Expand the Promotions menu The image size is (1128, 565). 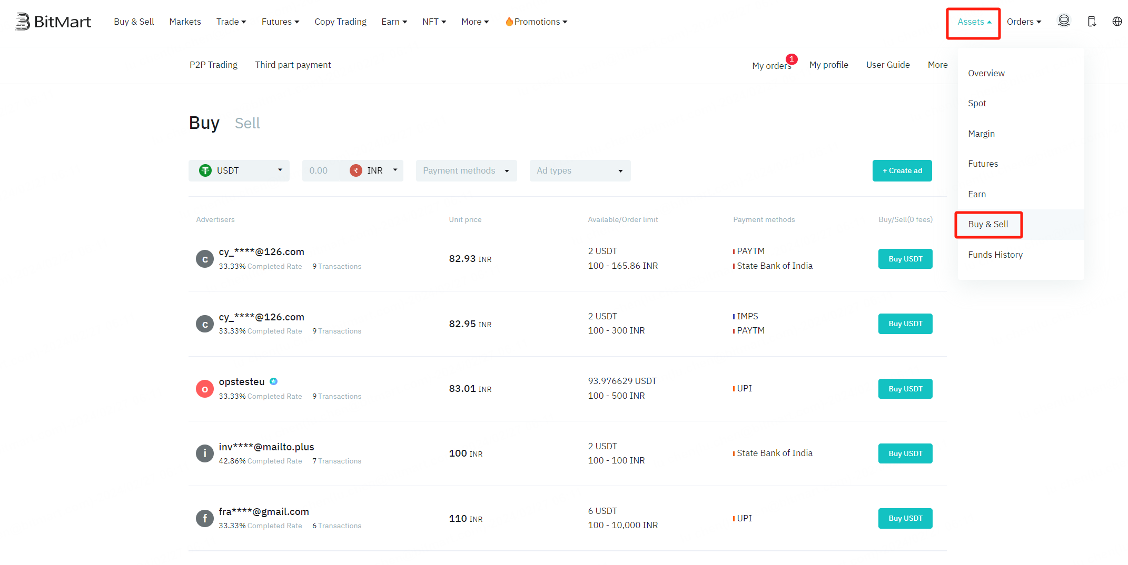tap(537, 22)
